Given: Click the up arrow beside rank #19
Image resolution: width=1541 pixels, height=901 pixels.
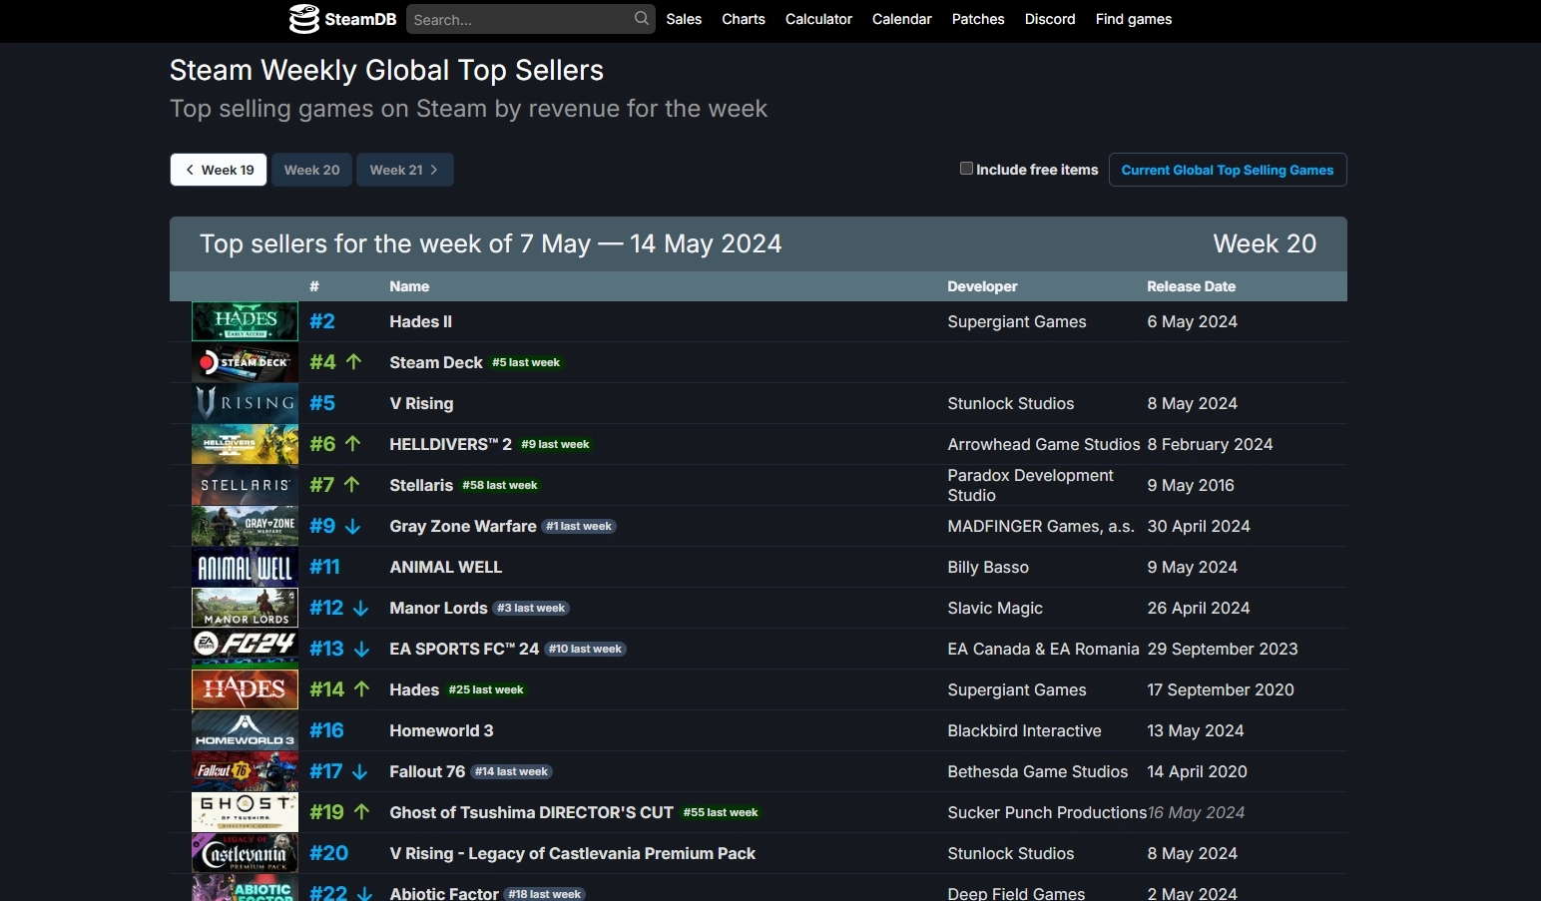Looking at the screenshot, I should pyautogui.click(x=362, y=811).
